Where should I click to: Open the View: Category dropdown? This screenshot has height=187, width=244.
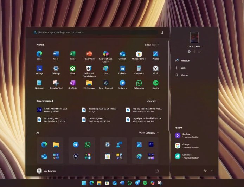tap(149, 133)
